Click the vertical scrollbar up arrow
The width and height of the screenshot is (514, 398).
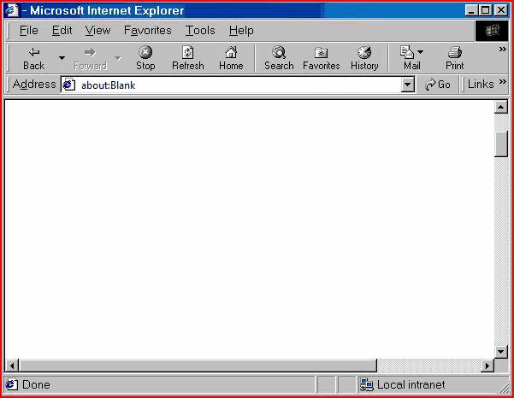point(501,107)
